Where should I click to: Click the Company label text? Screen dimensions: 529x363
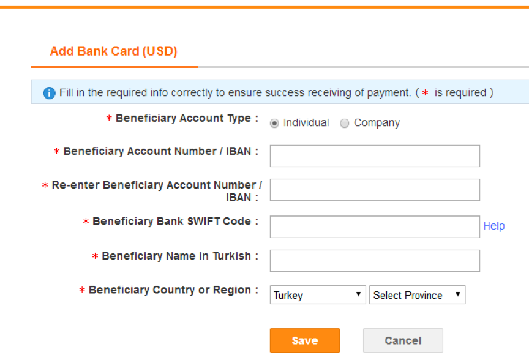pyautogui.click(x=377, y=123)
